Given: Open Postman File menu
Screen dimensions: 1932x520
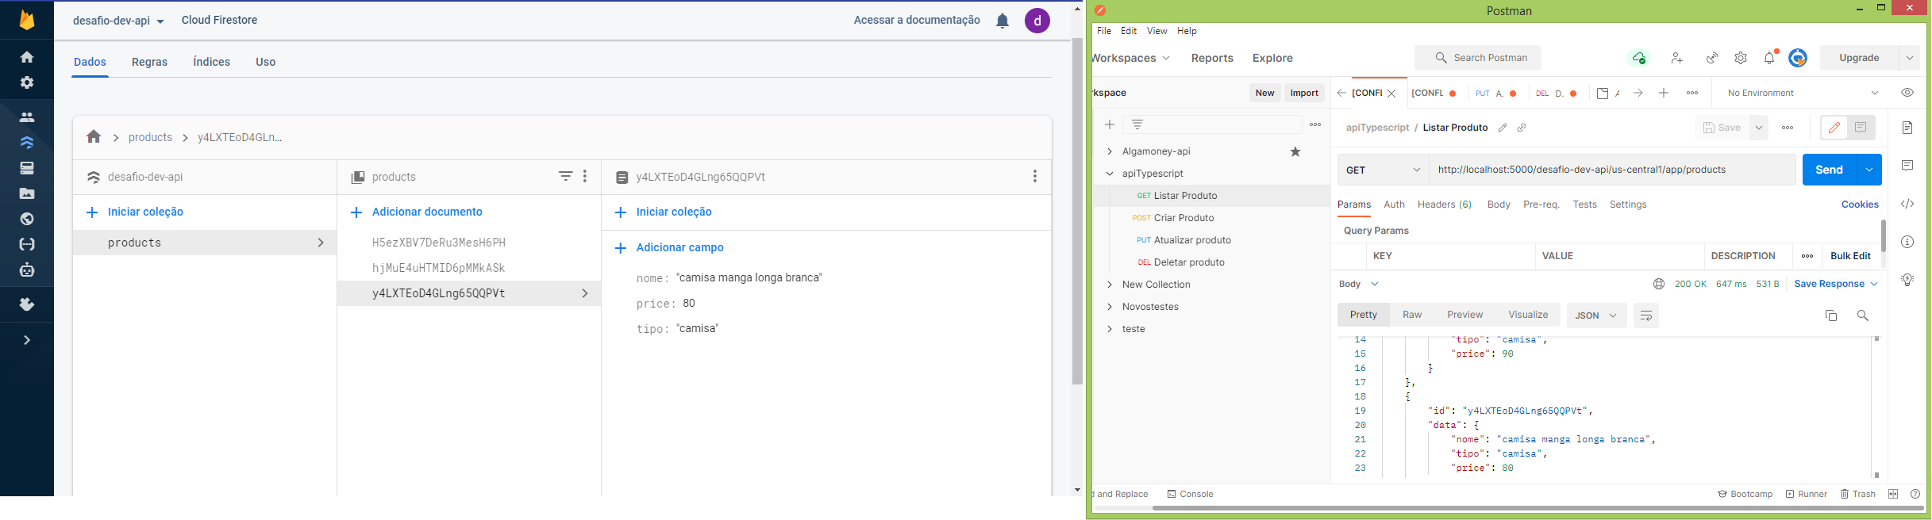Looking at the screenshot, I should pyautogui.click(x=1104, y=31).
